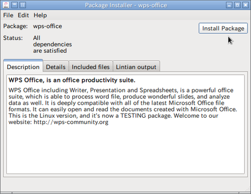Maximize the Package Installer window
The height and width of the screenshot is (194, 251).
click(x=237, y=5)
